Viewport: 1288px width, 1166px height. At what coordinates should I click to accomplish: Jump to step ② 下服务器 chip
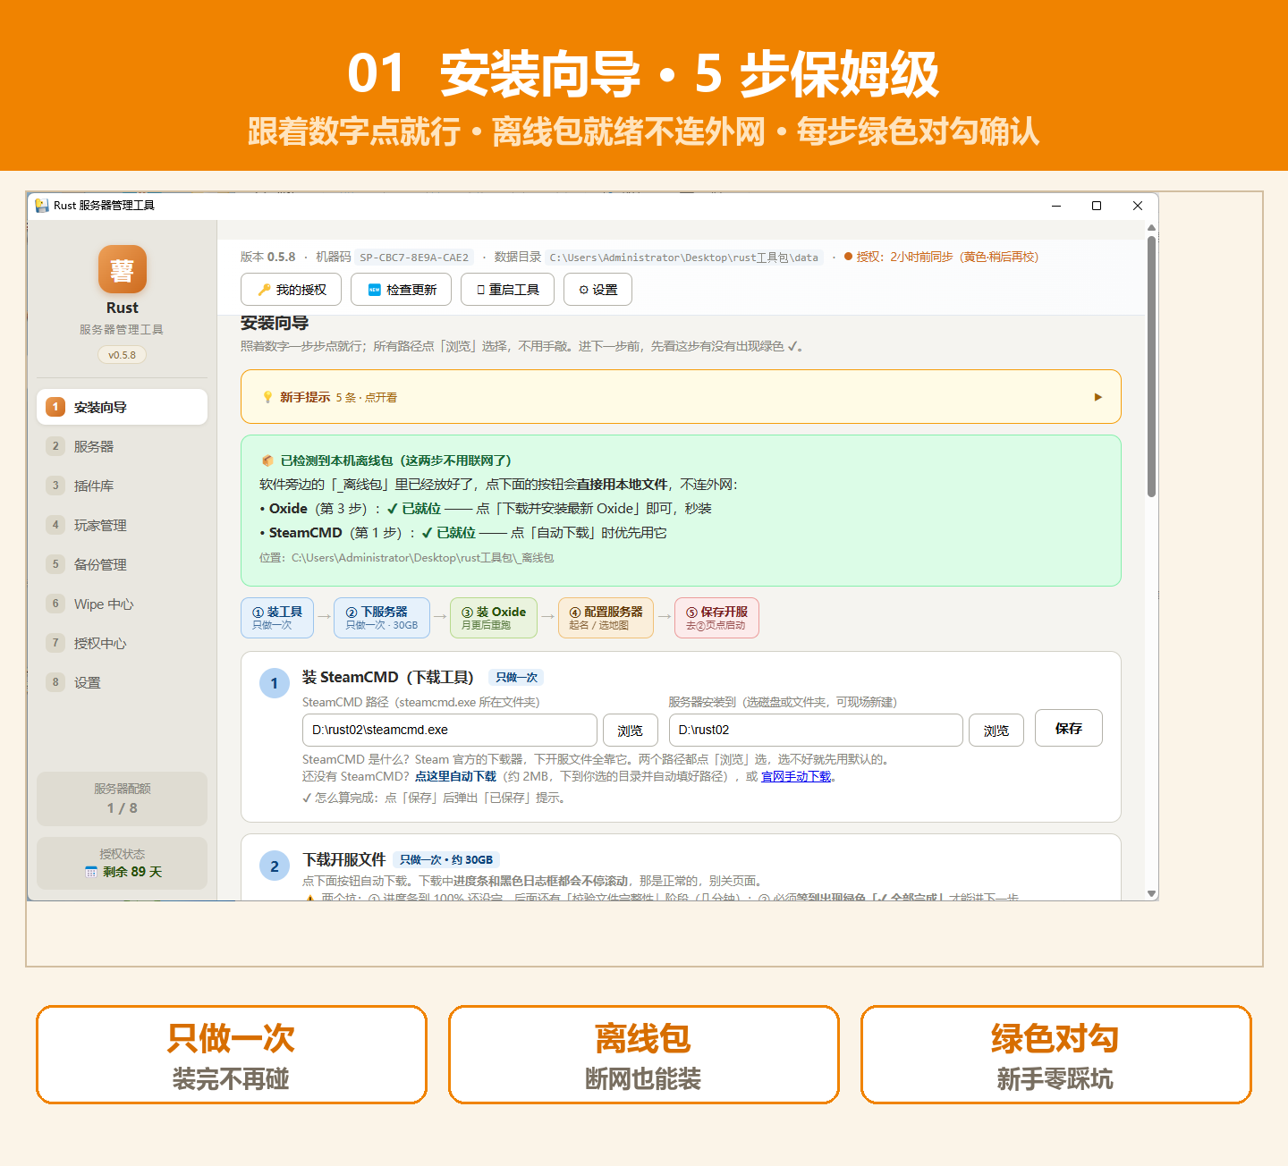[382, 618]
